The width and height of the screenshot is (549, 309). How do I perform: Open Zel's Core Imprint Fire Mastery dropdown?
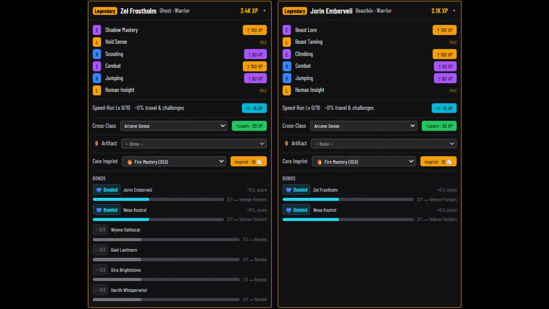174,162
